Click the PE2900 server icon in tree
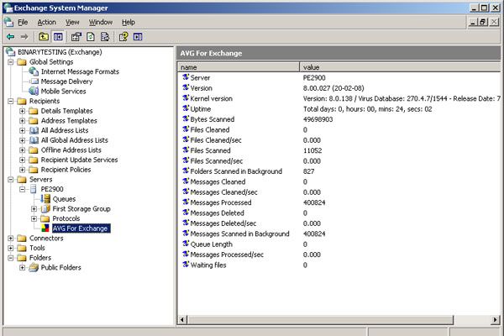This screenshot has height=336, width=504. [x=34, y=189]
